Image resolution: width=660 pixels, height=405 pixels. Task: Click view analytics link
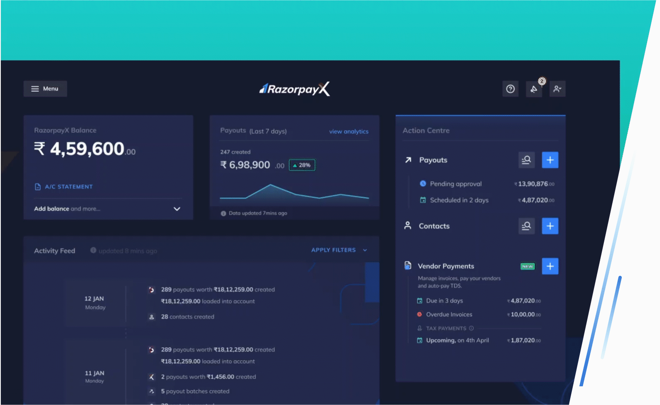click(349, 131)
